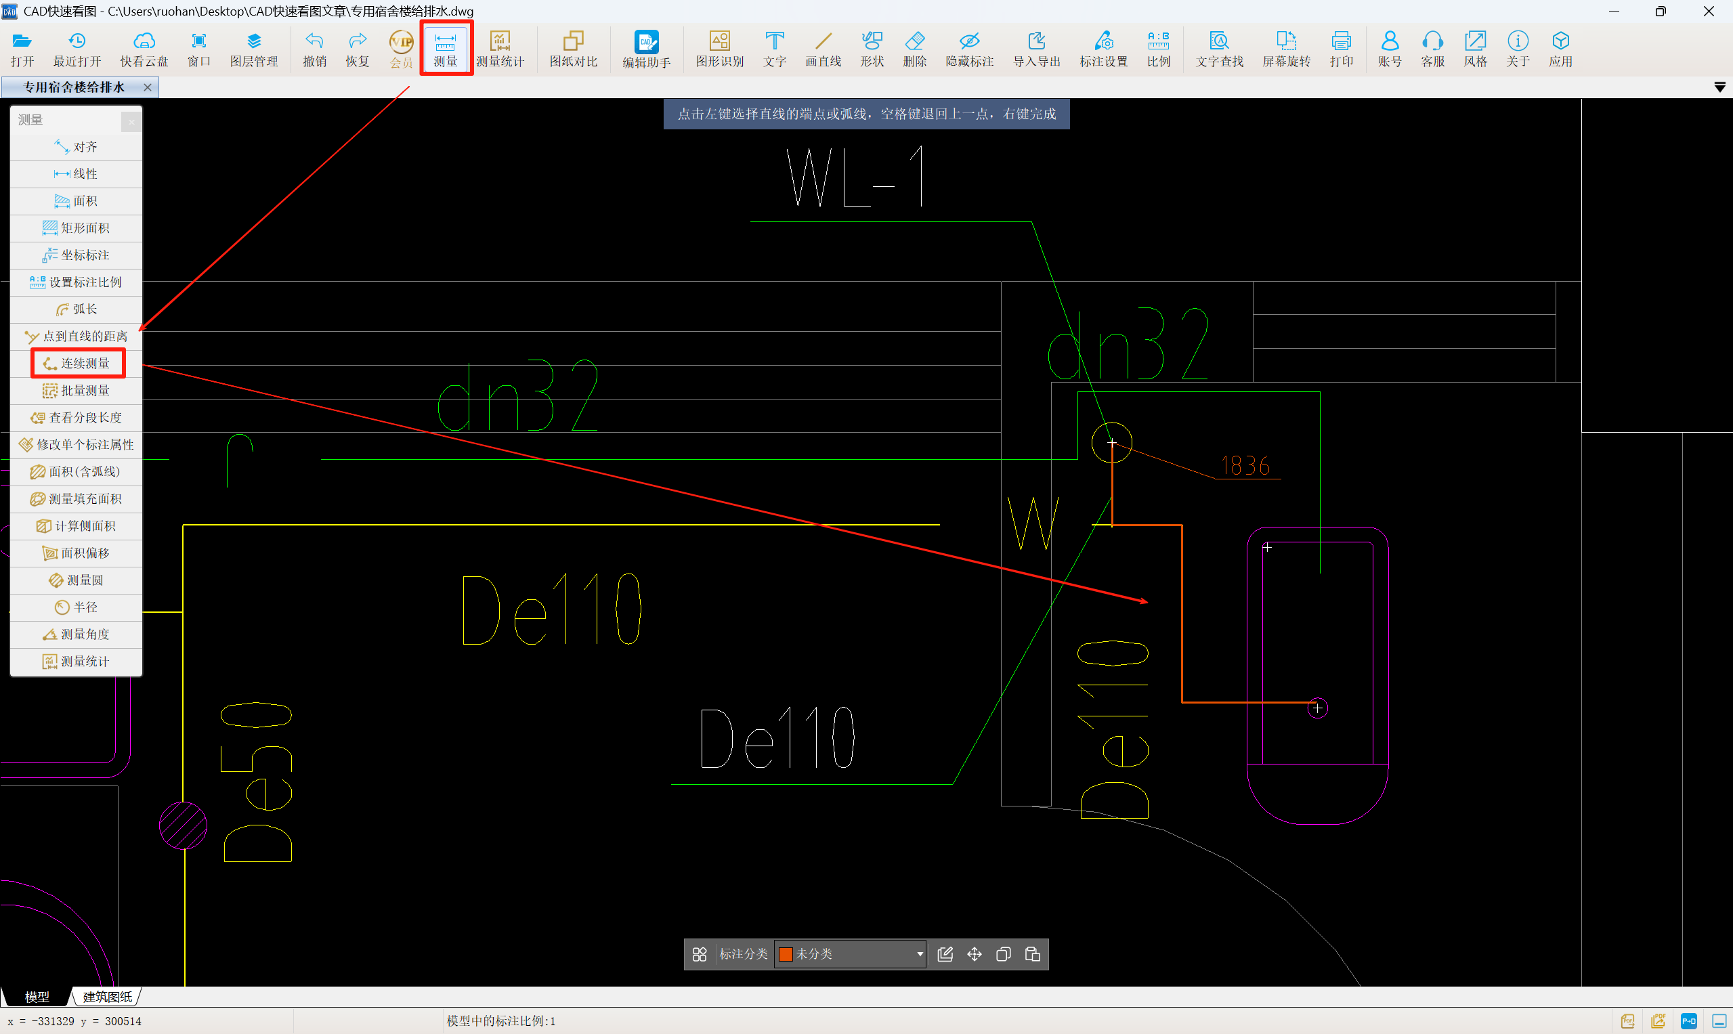Click the grid icon beside 标注分类
The height and width of the screenshot is (1034, 1733).
click(699, 954)
